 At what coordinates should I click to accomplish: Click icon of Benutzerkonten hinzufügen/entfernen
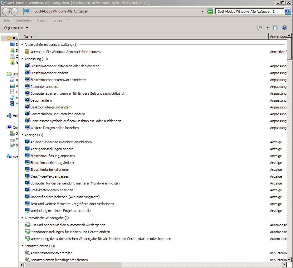(x=27, y=260)
